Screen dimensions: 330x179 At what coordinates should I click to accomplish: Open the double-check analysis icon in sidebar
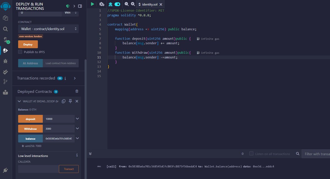(x=5, y=72)
